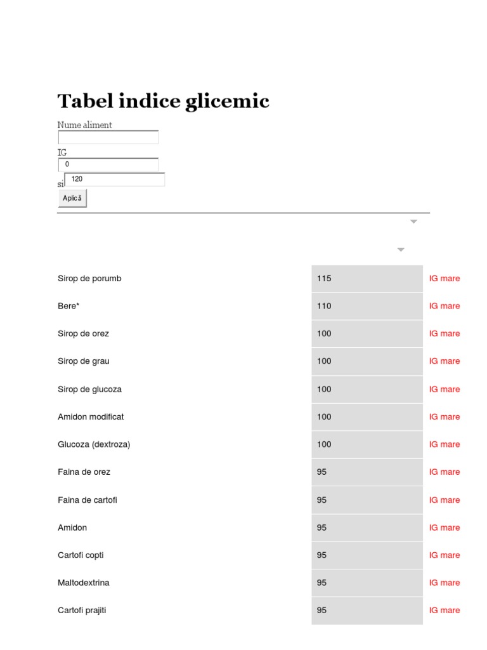Click the sort arrow just above the 115 cell

401,250
